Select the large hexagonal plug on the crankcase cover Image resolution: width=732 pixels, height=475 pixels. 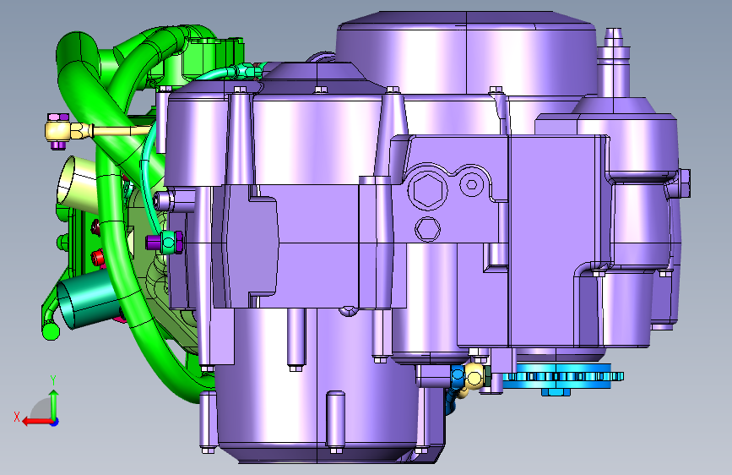point(427,190)
